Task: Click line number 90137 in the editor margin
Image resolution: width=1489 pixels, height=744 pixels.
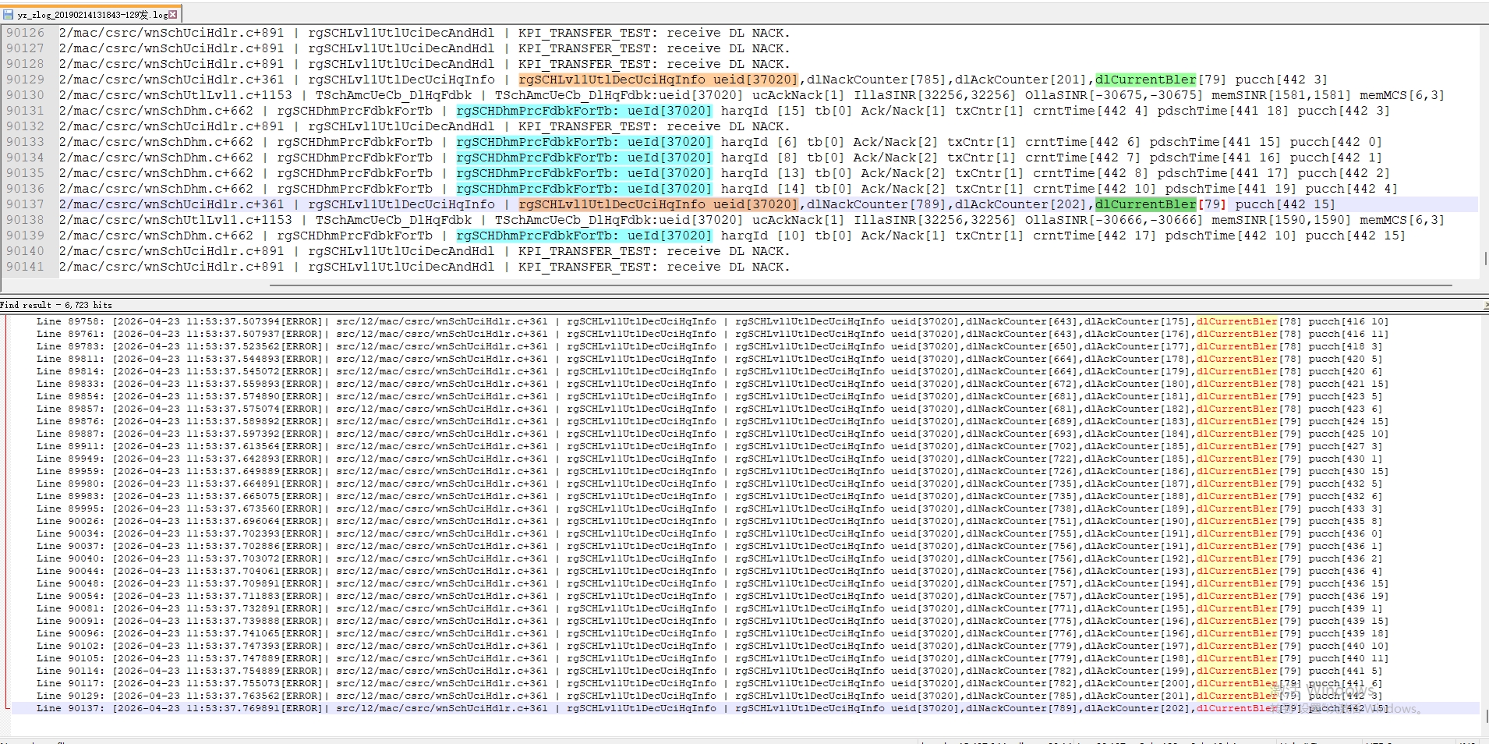Action: click(x=26, y=204)
